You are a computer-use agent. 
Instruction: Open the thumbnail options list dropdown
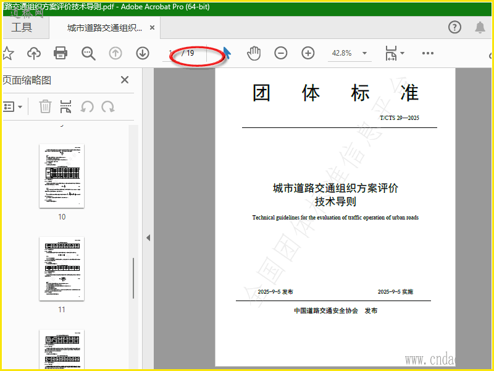pyautogui.click(x=12, y=106)
